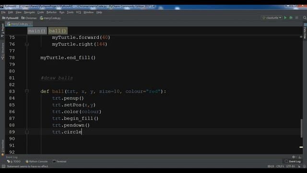307x173 pixels.
Task: Click myTurtle.end_fill() on line 78
Action: click(x=68, y=58)
